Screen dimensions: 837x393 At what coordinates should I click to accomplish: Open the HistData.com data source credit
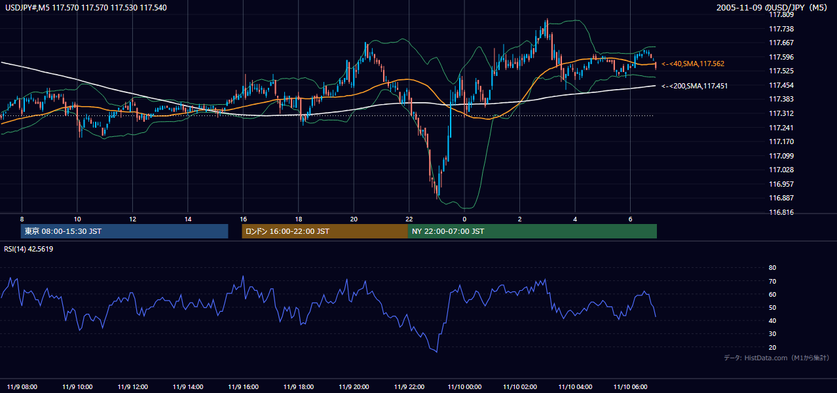(x=777, y=358)
